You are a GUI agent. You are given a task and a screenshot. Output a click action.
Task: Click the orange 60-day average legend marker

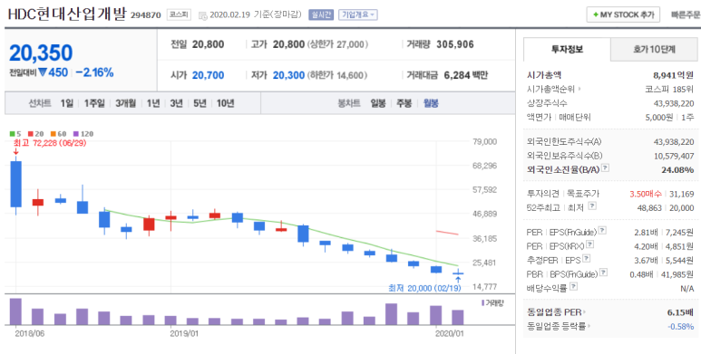tap(53, 133)
